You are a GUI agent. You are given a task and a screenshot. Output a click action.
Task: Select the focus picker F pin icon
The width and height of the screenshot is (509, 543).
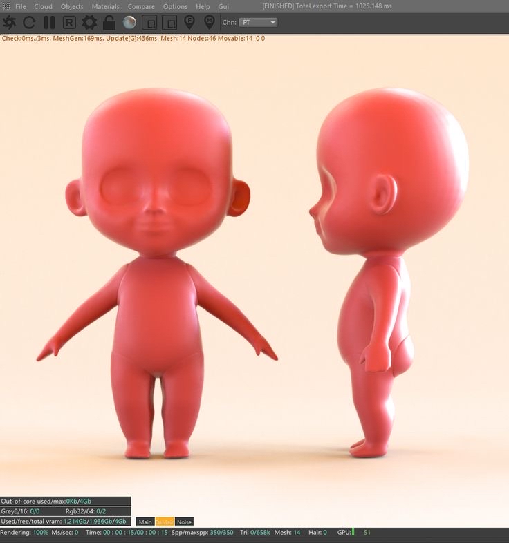click(189, 22)
